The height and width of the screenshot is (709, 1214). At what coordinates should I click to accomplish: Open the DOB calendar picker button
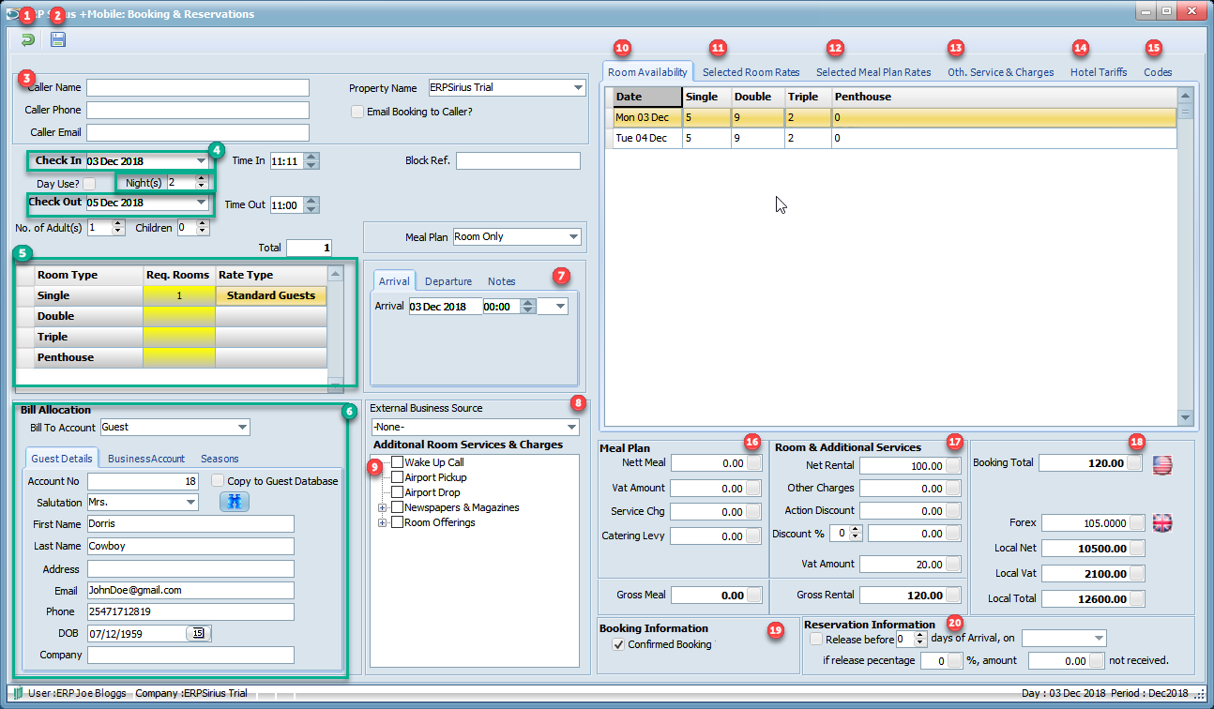coord(199,633)
